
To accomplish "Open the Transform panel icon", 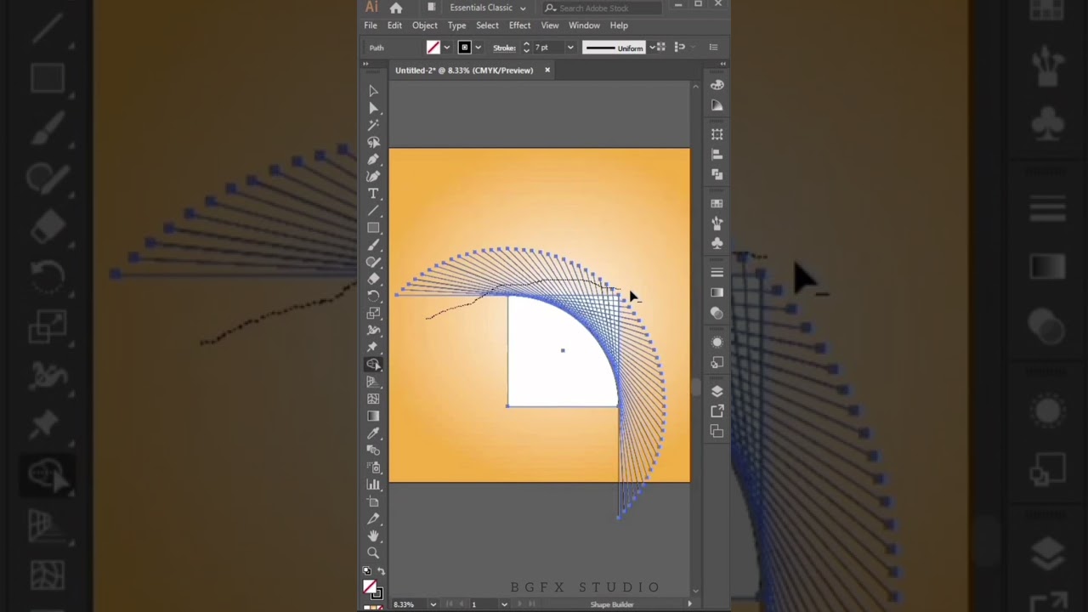I will click(x=717, y=134).
